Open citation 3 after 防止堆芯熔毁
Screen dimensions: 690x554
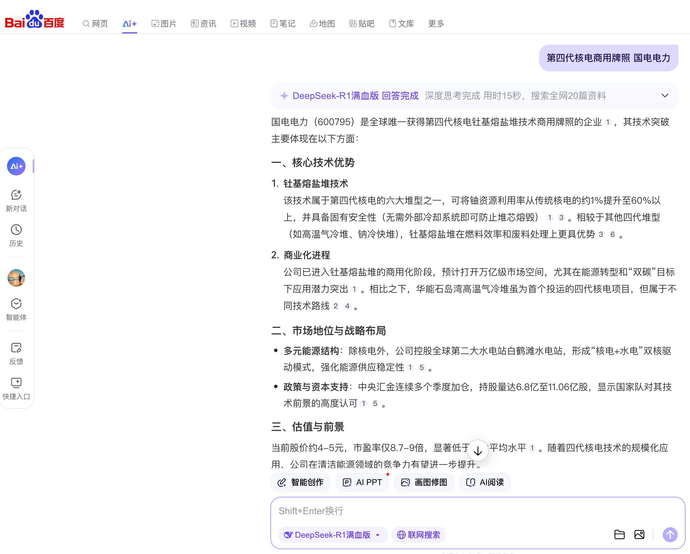point(561,218)
